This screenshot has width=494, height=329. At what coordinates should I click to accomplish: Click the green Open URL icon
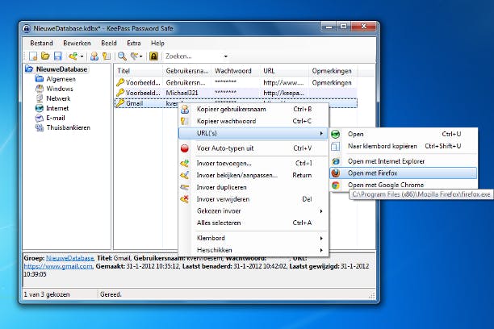coord(336,134)
